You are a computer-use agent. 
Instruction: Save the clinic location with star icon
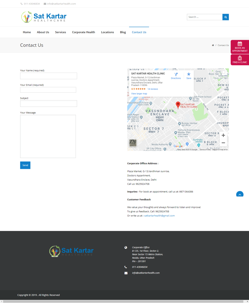pos(189,75)
